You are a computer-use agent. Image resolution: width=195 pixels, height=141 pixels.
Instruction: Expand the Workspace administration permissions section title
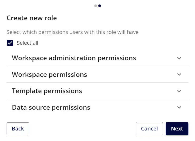click(74, 58)
